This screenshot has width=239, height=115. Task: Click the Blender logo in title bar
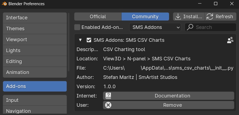(x=4, y=4)
